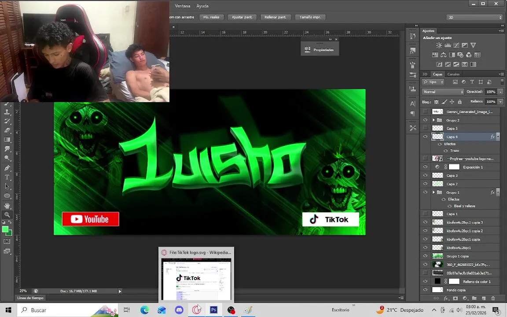The height and width of the screenshot is (317, 507).
Task: Add Brightness/Contrast adjustment sun icon
Action: click(439, 45)
